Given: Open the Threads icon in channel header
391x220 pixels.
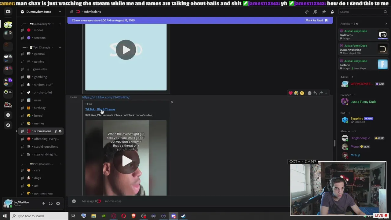Looking at the screenshot, I should [306, 12].
